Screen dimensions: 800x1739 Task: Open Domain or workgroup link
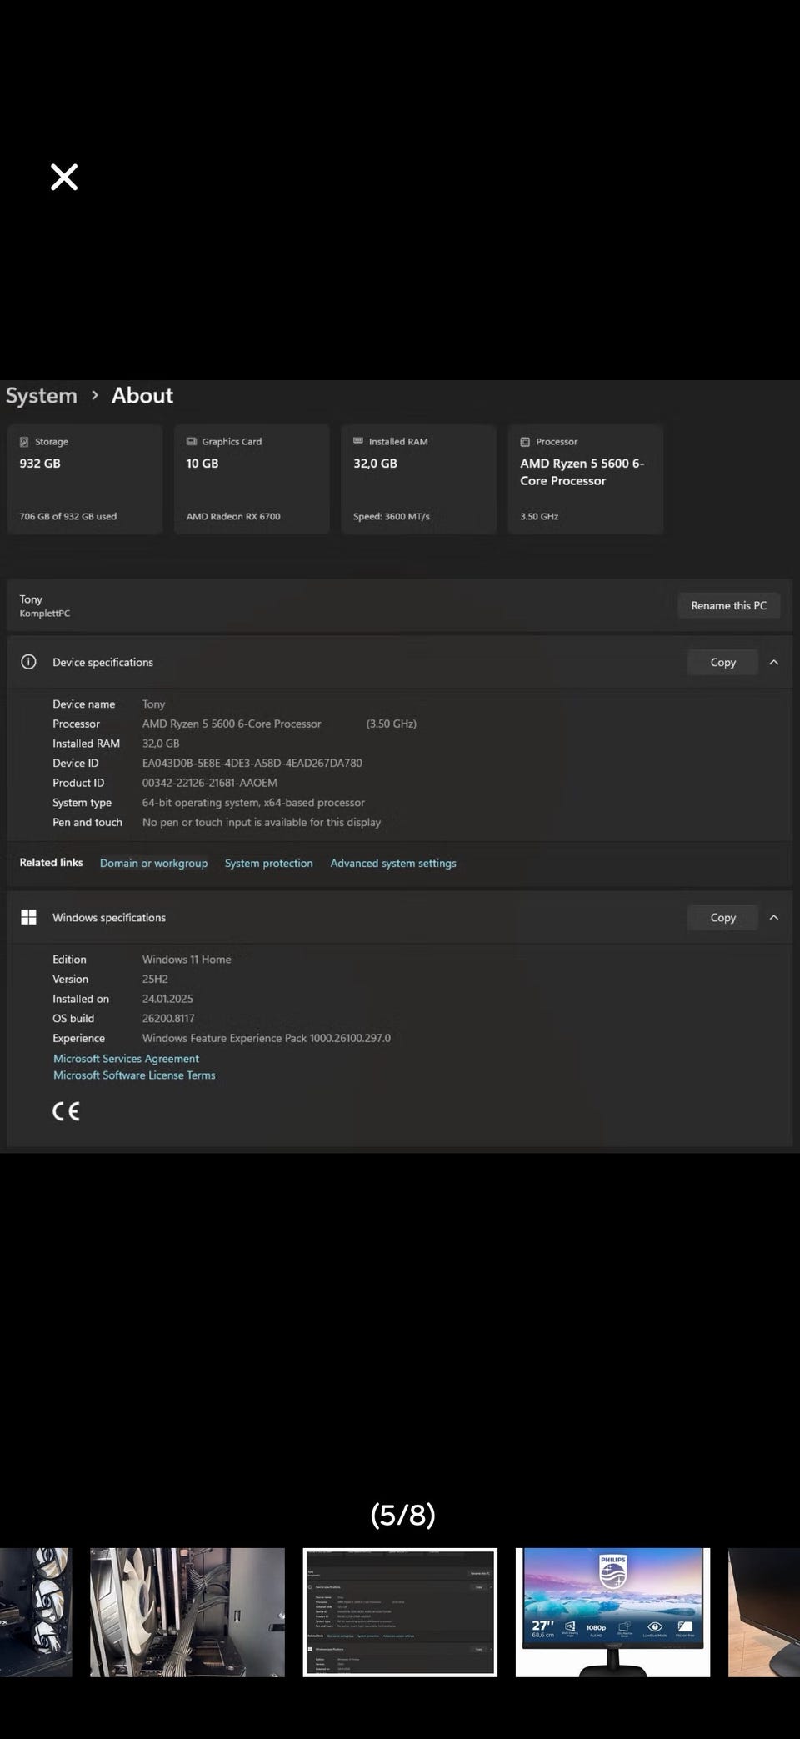tap(153, 863)
